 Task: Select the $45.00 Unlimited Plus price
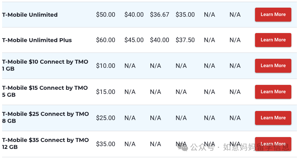pyautogui.click(x=134, y=40)
